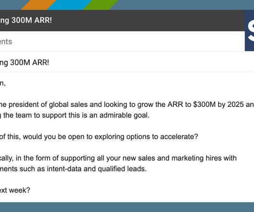
Task: Click the blue stripe in the top banner
Action: [x=69, y=5]
